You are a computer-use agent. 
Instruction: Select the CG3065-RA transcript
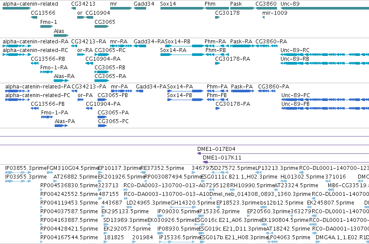coord(102,81)
